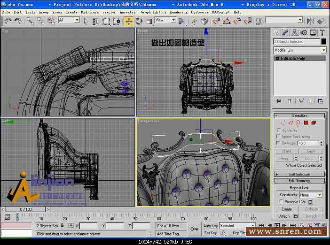Switch to the Motion panel tab
The width and height of the screenshot is (330, 245).
(304, 32)
